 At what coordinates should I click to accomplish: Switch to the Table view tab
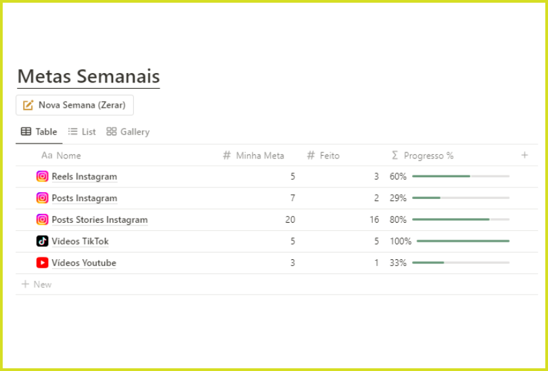click(39, 132)
